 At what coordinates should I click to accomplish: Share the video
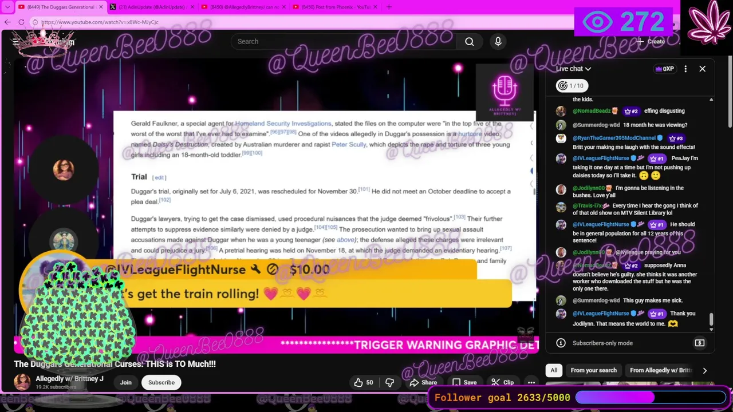[423, 382]
